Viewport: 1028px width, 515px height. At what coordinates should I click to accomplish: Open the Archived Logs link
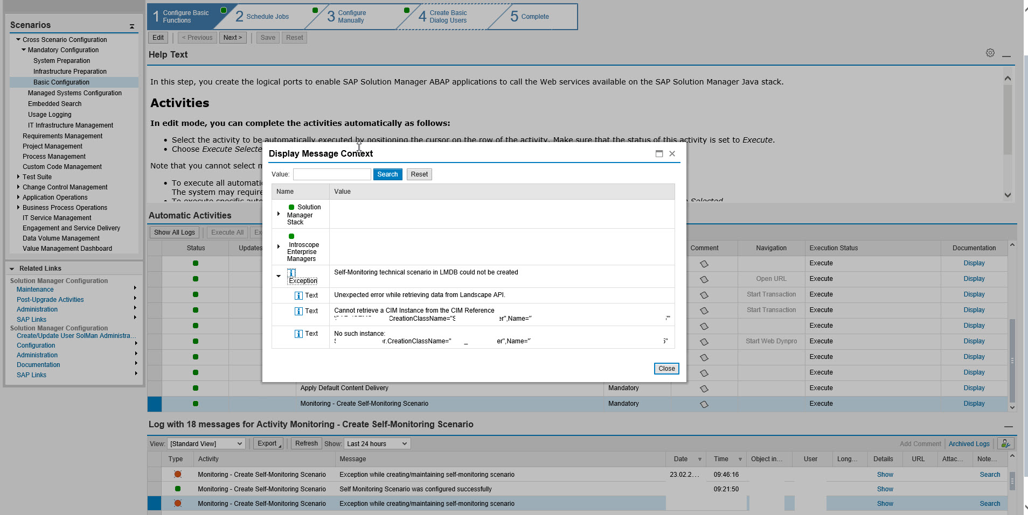969,444
